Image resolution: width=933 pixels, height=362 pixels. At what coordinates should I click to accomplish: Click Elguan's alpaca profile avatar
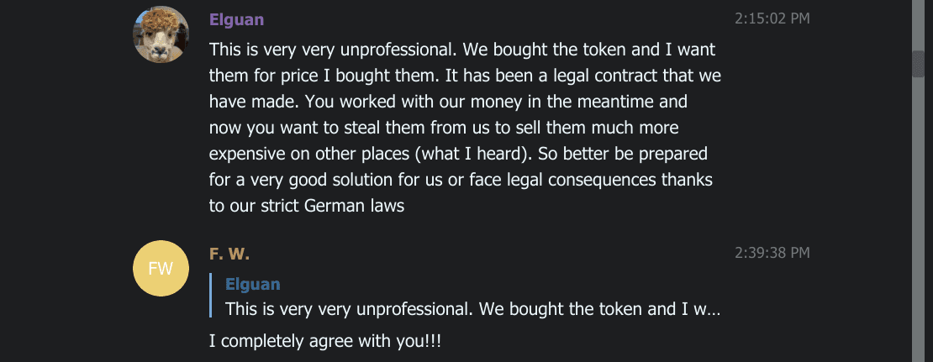click(x=161, y=34)
